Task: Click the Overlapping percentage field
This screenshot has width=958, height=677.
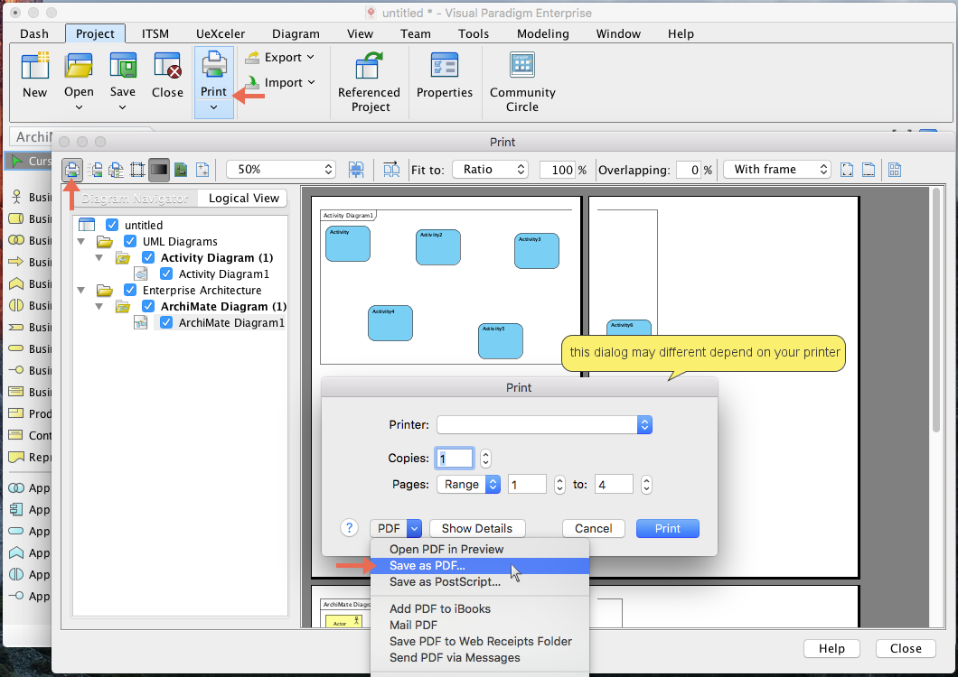Action: tap(689, 170)
